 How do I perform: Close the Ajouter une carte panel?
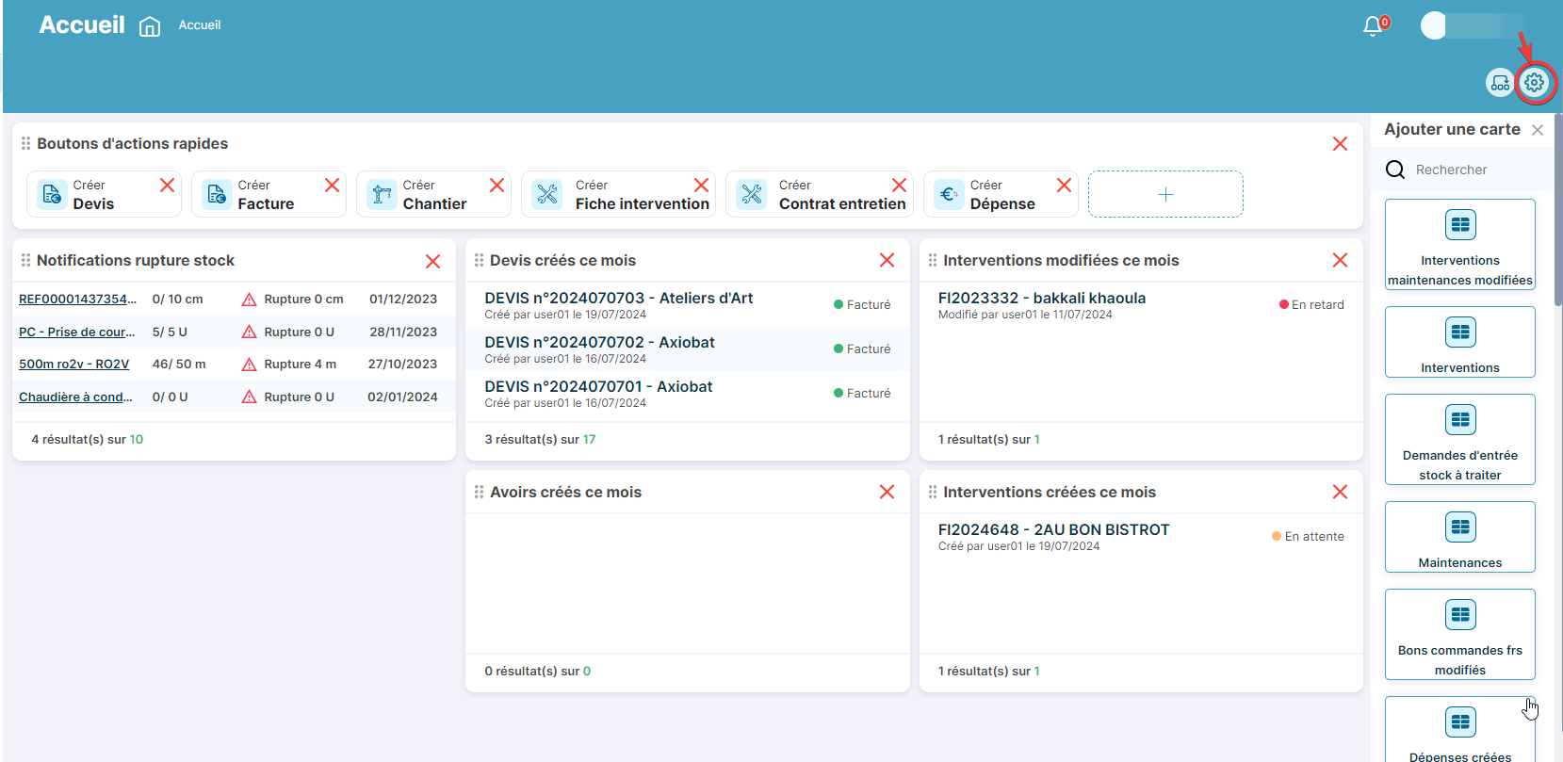[1538, 130]
